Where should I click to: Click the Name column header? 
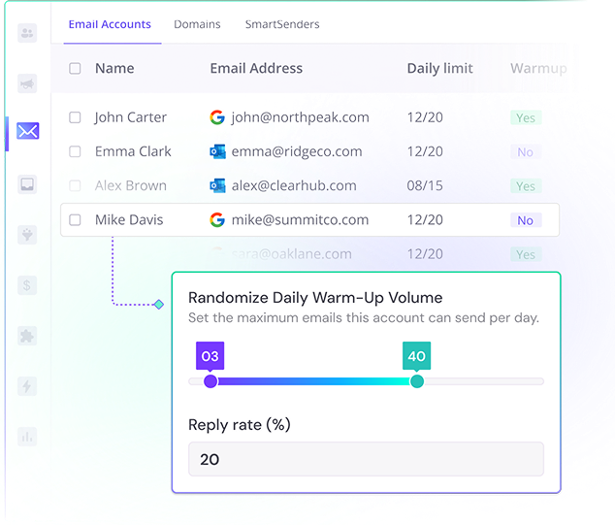(114, 68)
